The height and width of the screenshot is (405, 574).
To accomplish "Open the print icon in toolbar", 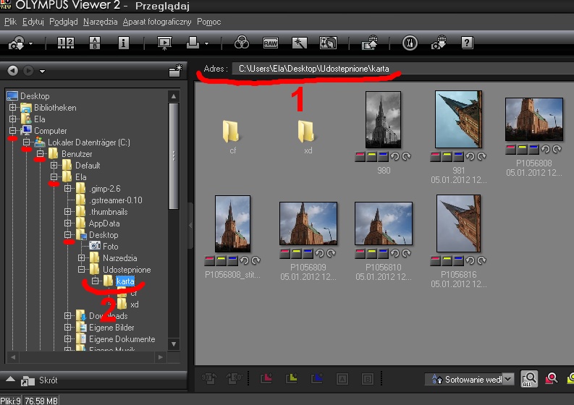I will pyautogui.click(x=193, y=43).
